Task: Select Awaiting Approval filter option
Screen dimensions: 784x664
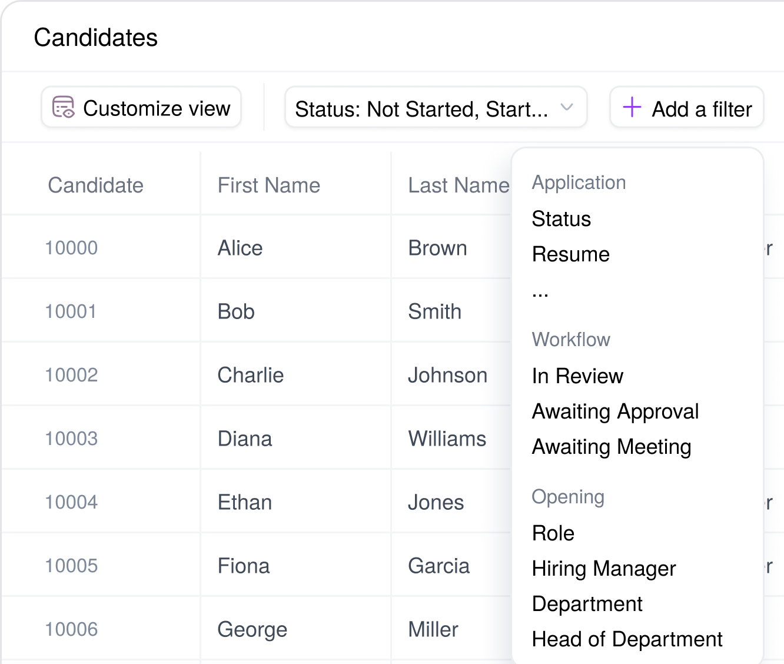Action: click(615, 411)
